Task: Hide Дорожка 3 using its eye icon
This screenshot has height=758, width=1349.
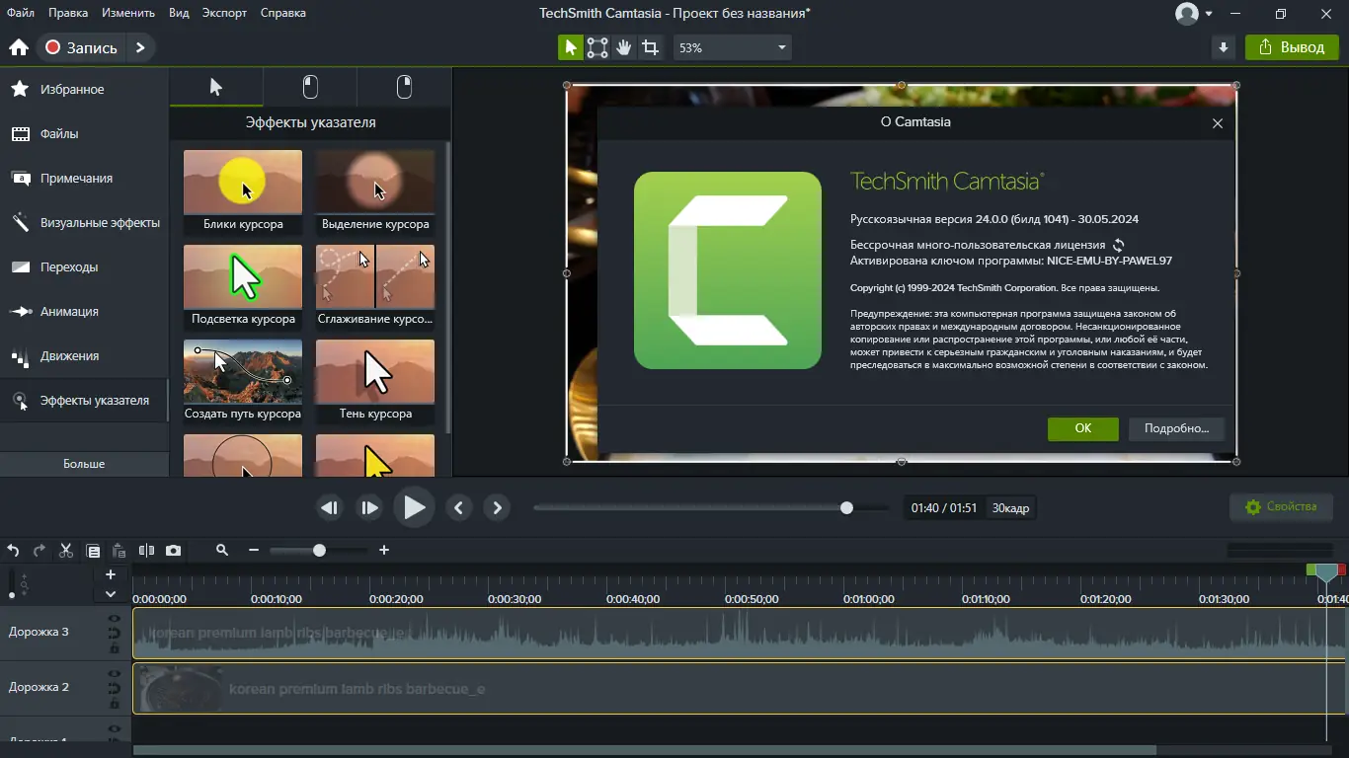Action: [115, 619]
